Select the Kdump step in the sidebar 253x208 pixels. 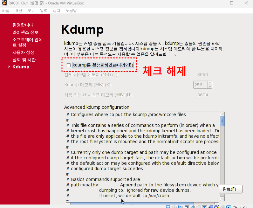(x=21, y=67)
